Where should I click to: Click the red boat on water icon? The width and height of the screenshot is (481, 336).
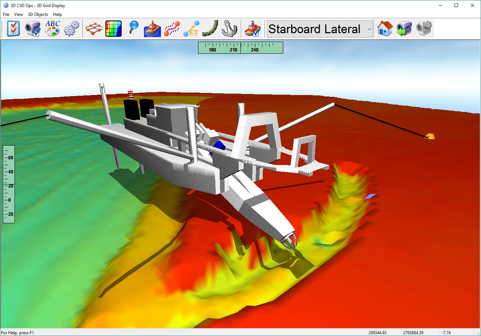152,29
